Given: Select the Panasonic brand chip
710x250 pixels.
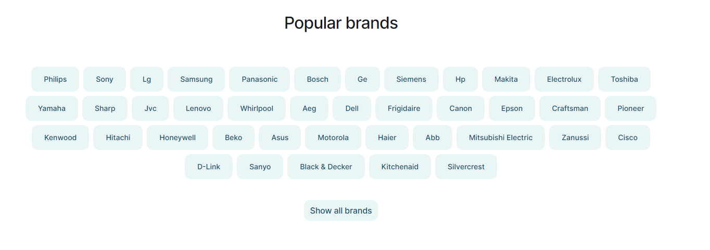Looking at the screenshot, I should [259, 79].
